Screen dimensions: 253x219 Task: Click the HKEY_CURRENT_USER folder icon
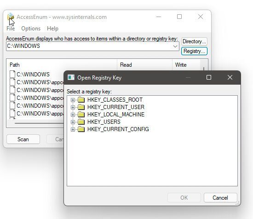[81, 107]
